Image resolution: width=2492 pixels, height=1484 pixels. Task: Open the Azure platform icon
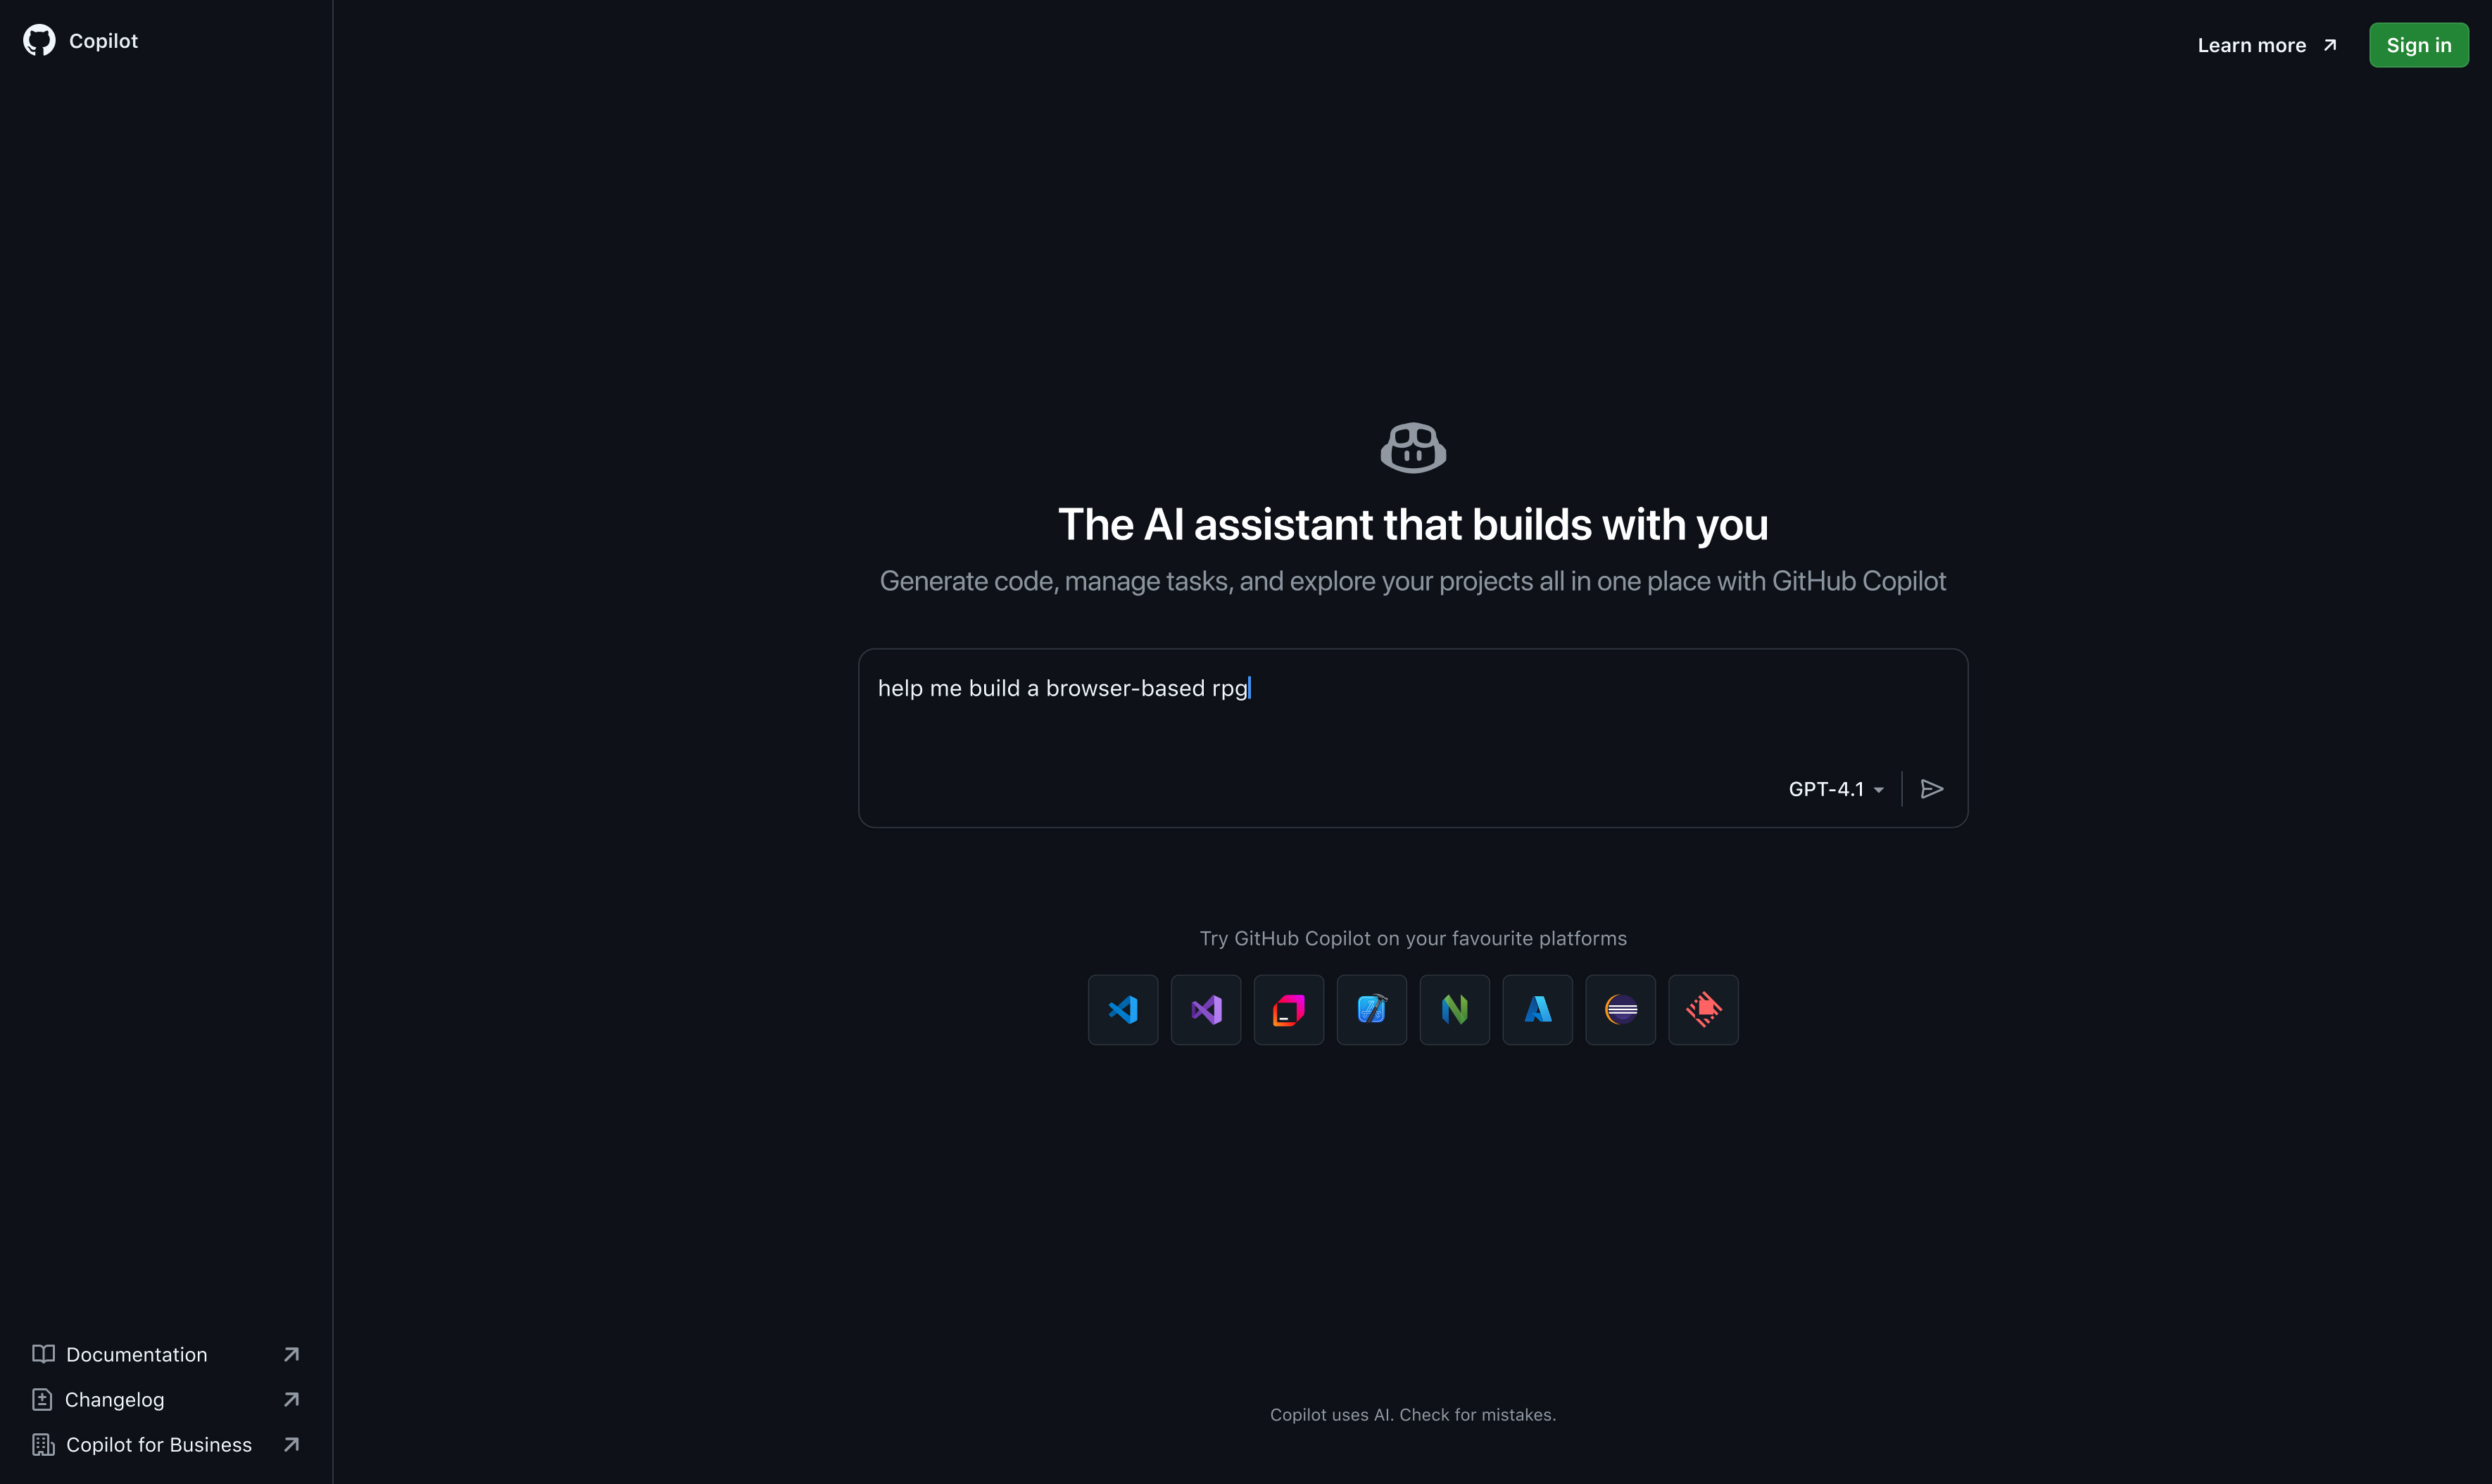pyautogui.click(x=1537, y=1009)
